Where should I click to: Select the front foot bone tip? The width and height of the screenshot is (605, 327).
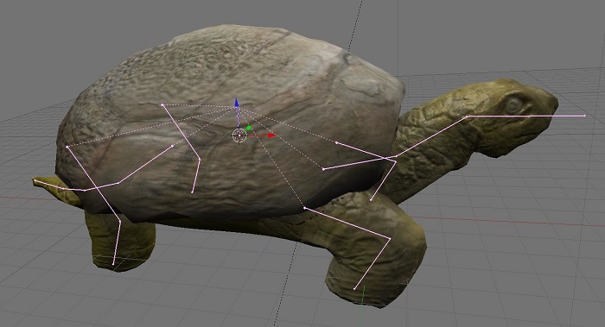(x=354, y=288)
